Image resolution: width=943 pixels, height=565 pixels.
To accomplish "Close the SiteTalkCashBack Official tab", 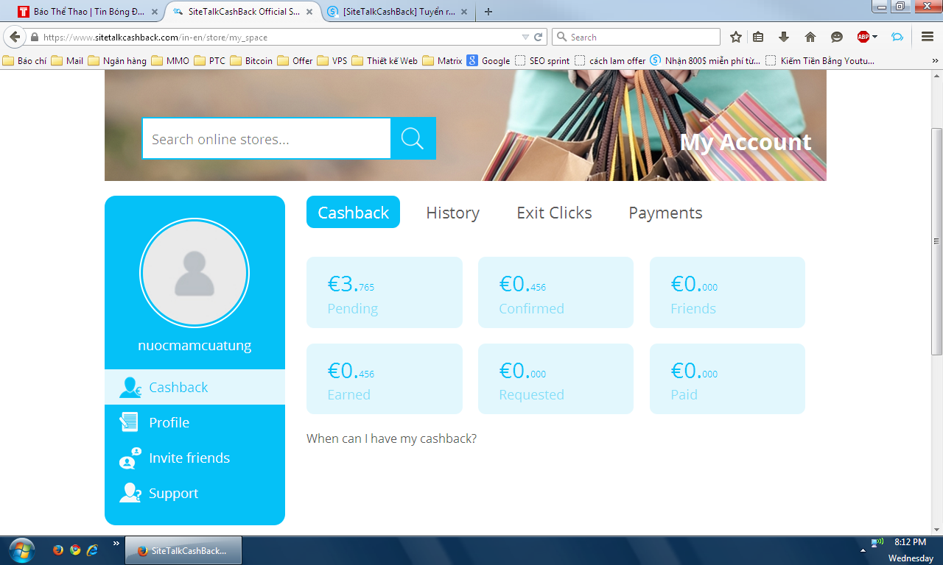I will pos(310,12).
